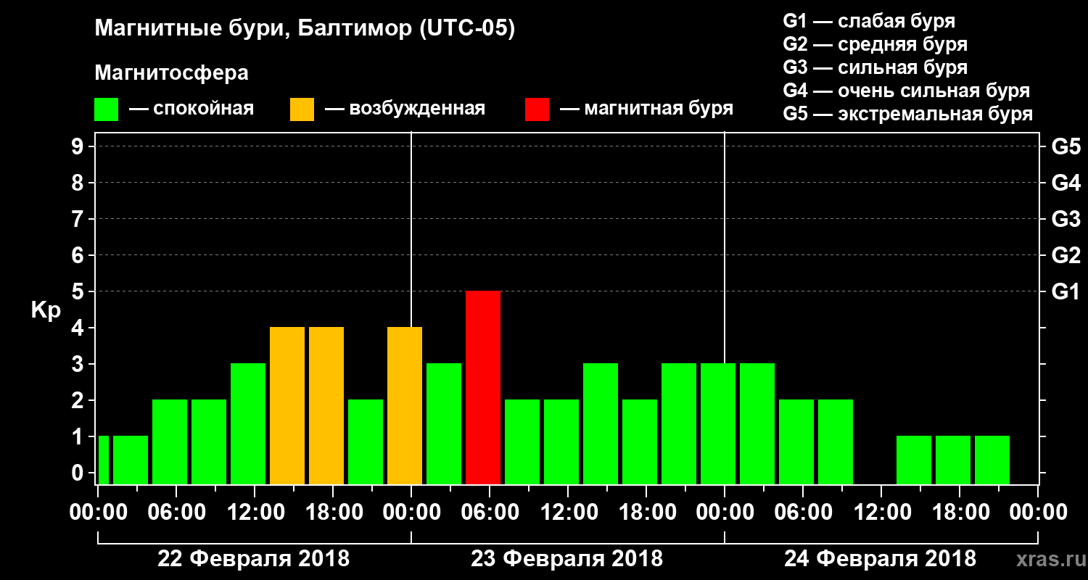Click the green calm magnetosphere legend swatch
The image size is (1088, 580).
(x=107, y=109)
